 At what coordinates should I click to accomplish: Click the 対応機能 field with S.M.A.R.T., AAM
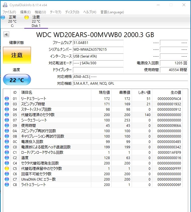(130, 83)
